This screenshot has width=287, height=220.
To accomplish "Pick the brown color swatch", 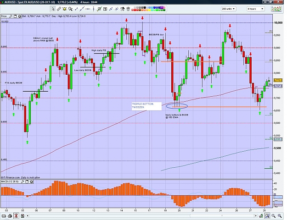I will 140,10.
